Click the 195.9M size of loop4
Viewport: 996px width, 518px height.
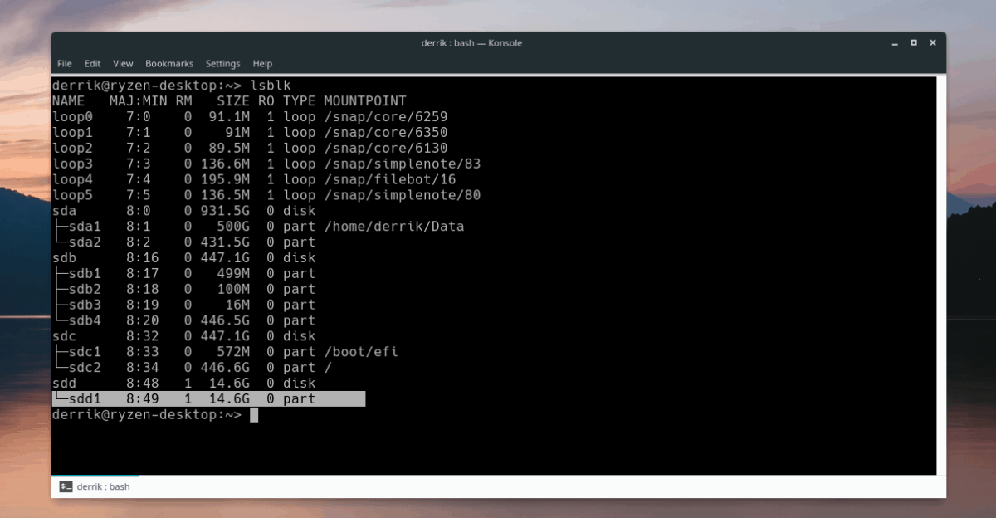pyautogui.click(x=225, y=179)
